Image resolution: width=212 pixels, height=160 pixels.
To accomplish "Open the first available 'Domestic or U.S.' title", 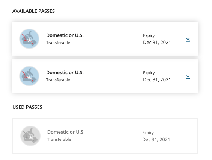I will coord(65,35).
